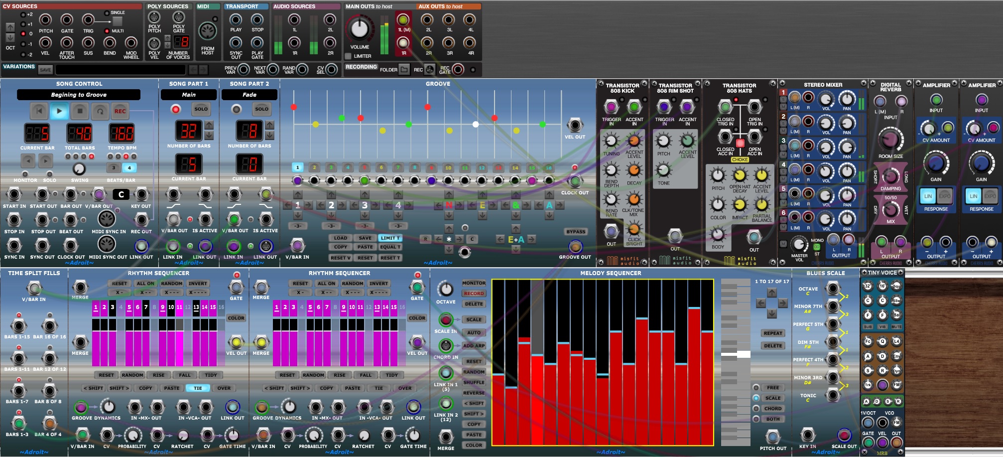
Task: Toggle SOLO on Song Part 1
Action: pos(201,109)
